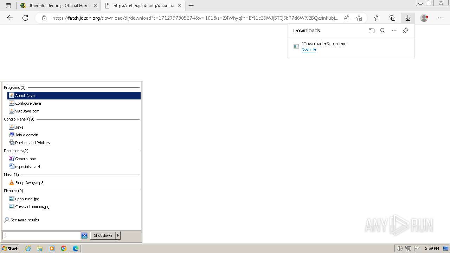
Task: Open Google Chrome from taskbar
Action: 64,248
